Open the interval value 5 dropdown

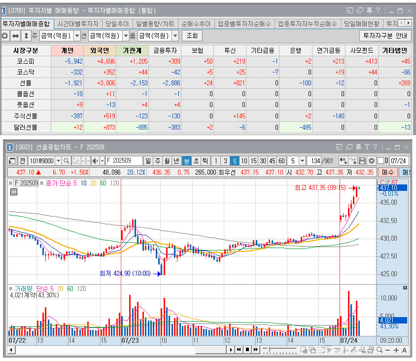click(302, 161)
